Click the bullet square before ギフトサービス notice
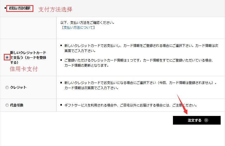 coord(61,105)
